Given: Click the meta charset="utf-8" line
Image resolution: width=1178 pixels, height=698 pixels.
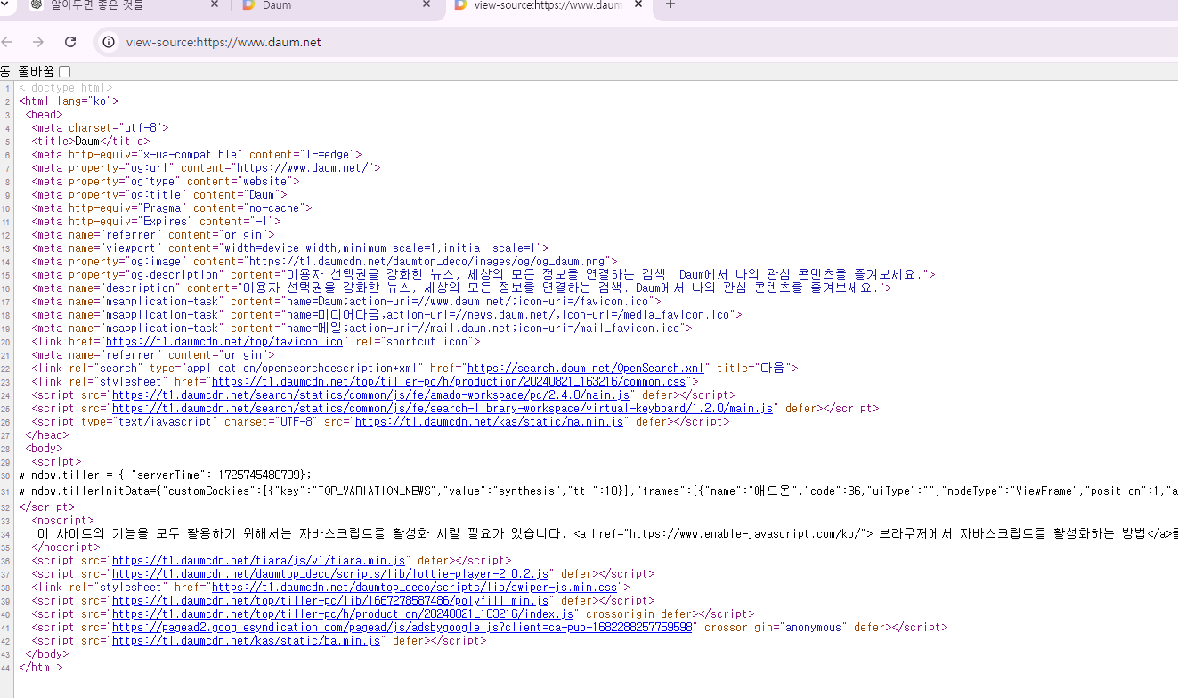Looking at the screenshot, I should [100, 127].
